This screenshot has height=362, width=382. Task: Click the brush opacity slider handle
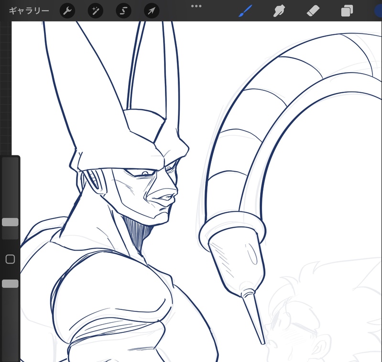pyautogui.click(x=10, y=284)
